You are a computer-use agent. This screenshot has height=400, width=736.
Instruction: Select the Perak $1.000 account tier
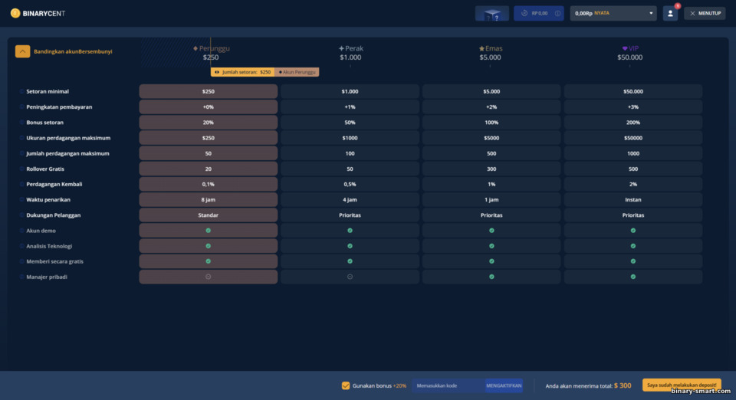(350, 53)
